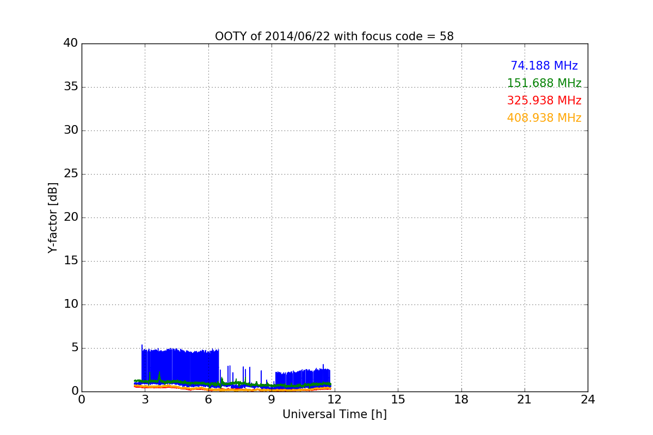Click the y-axis tick label 40
The width and height of the screenshot is (653, 435).
(x=71, y=43)
